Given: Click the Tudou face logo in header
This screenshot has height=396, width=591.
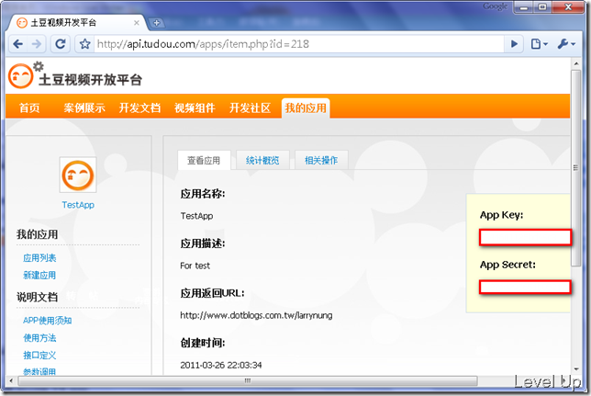Looking at the screenshot, I should tap(21, 76).
